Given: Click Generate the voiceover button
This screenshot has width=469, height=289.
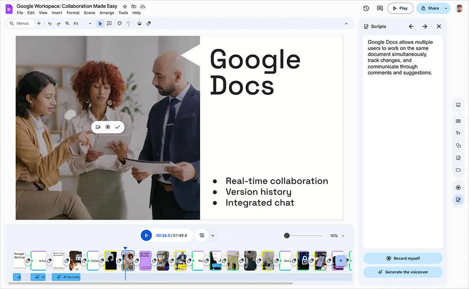Looking at the screenshot, I should (403, 272).
